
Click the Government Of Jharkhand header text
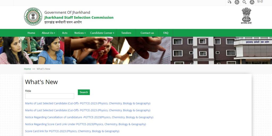click(67, 12)
